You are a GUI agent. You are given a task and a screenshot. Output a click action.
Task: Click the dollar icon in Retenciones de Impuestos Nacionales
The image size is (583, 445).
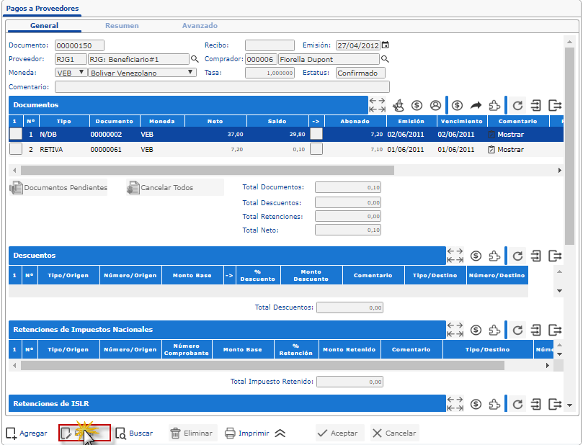point(476,330)
